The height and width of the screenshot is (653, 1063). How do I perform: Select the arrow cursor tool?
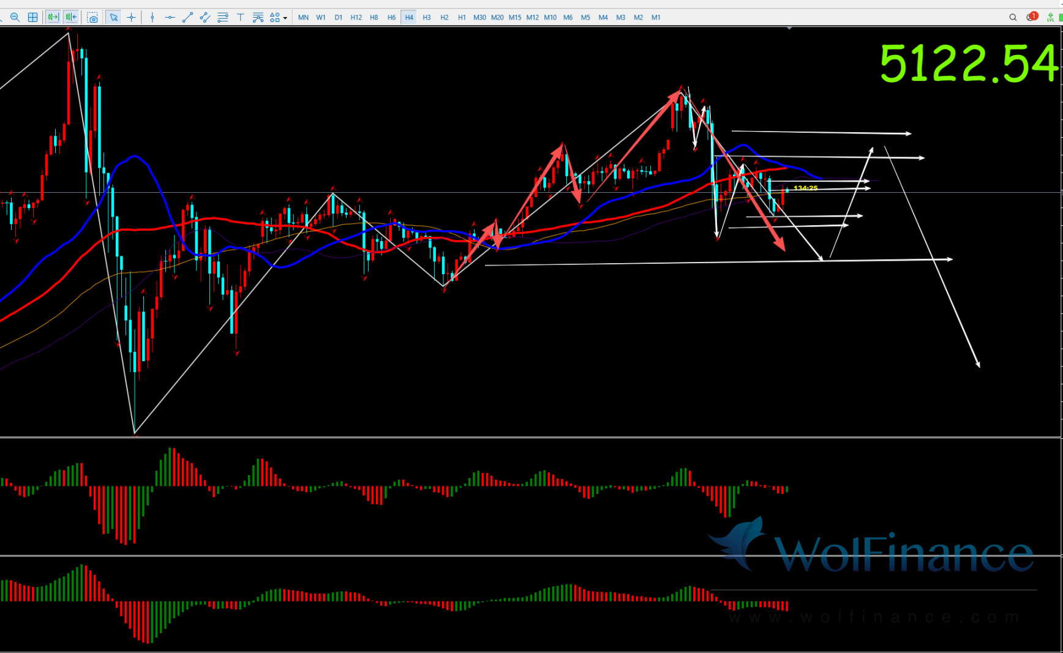coord(113,17)
